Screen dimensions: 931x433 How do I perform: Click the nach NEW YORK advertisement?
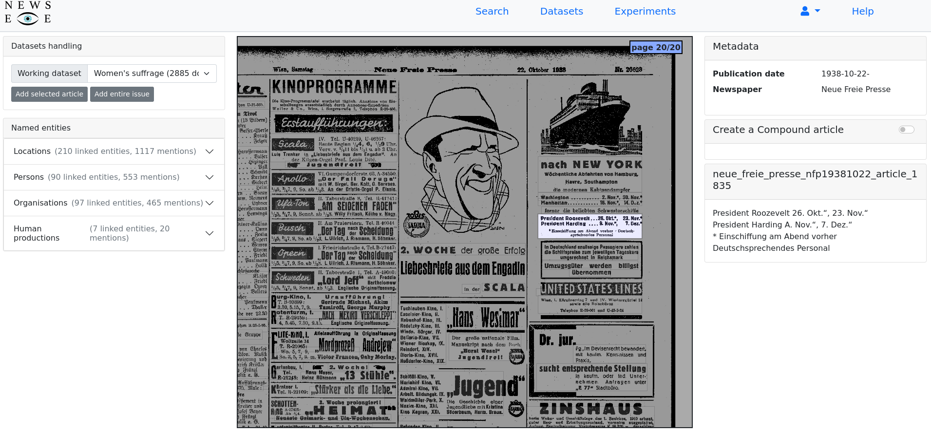[x=591, y=165]
